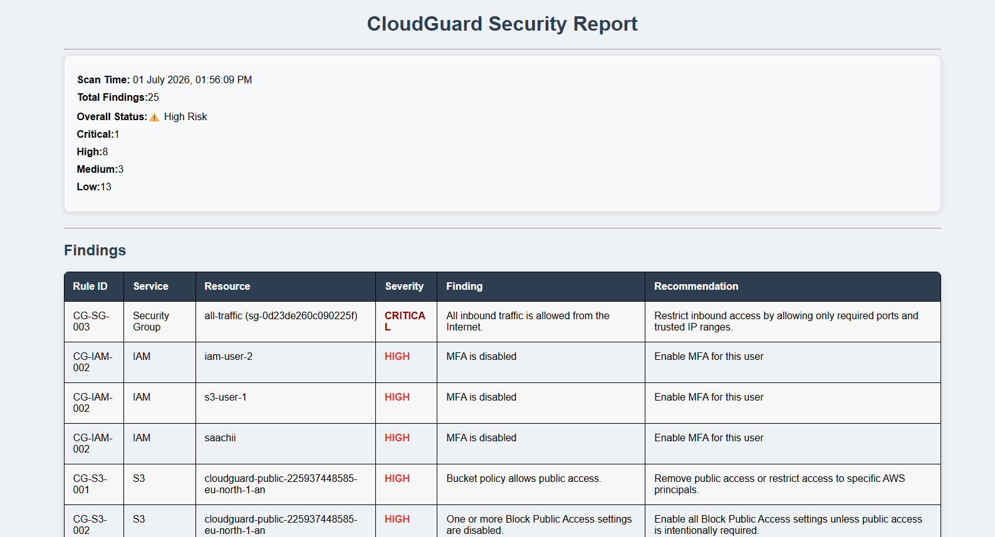This screenshot has width=995, height=537.
Task: Select the all-traffic security group resource cell
Action: pos(286,322)
